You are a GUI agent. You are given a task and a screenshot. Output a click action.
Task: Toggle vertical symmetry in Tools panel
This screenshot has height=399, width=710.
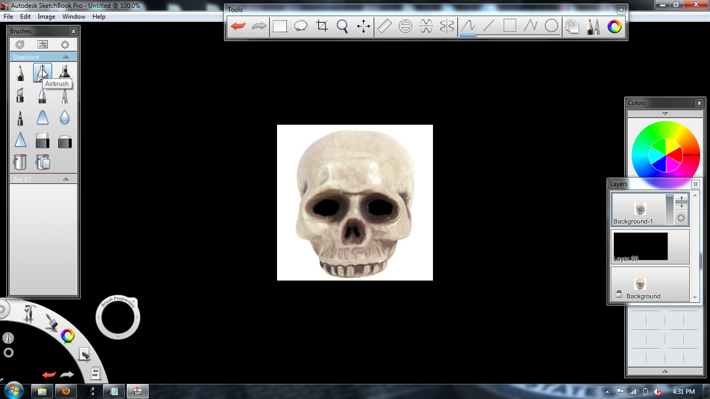point(447,26)
